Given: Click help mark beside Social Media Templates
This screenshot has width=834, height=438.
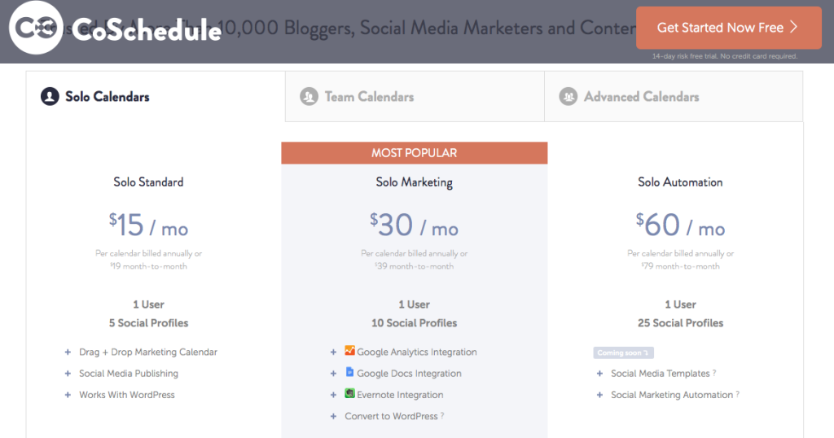Looking at the screenshot, I should click(x=714, y=373).
